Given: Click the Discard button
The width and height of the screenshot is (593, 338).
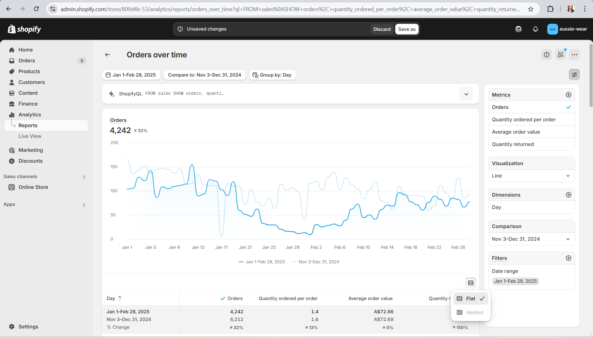Looking at the screenshot, I should [x=382, y=29].
